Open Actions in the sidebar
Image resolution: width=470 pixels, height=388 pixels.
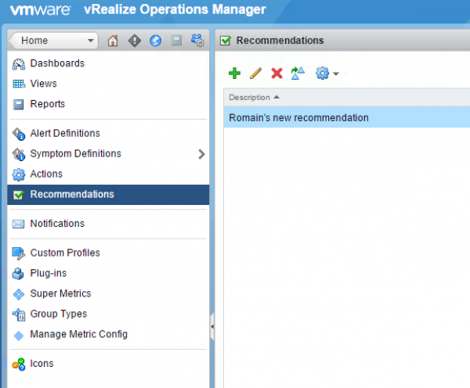coord(46,174)
